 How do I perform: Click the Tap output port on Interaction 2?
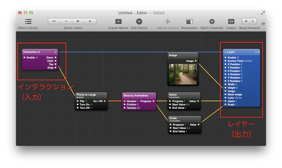point(55,64)
